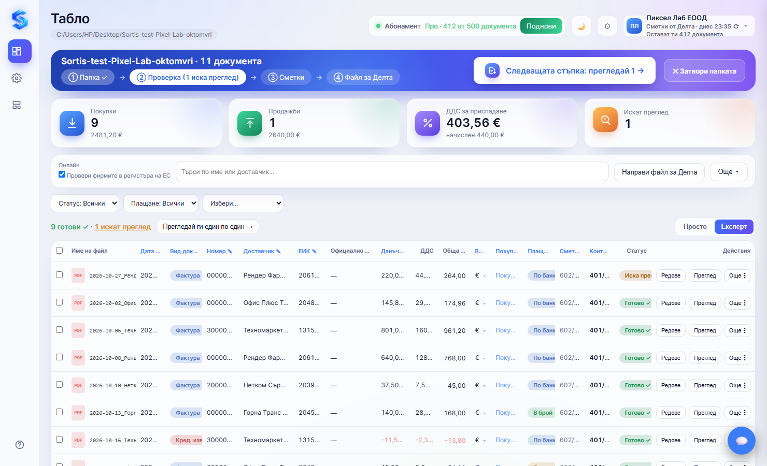Image resolution: width=767 pixels, height=466 pixels.
Task: Switch to the Просто view mode
Action: click(695, 227)
